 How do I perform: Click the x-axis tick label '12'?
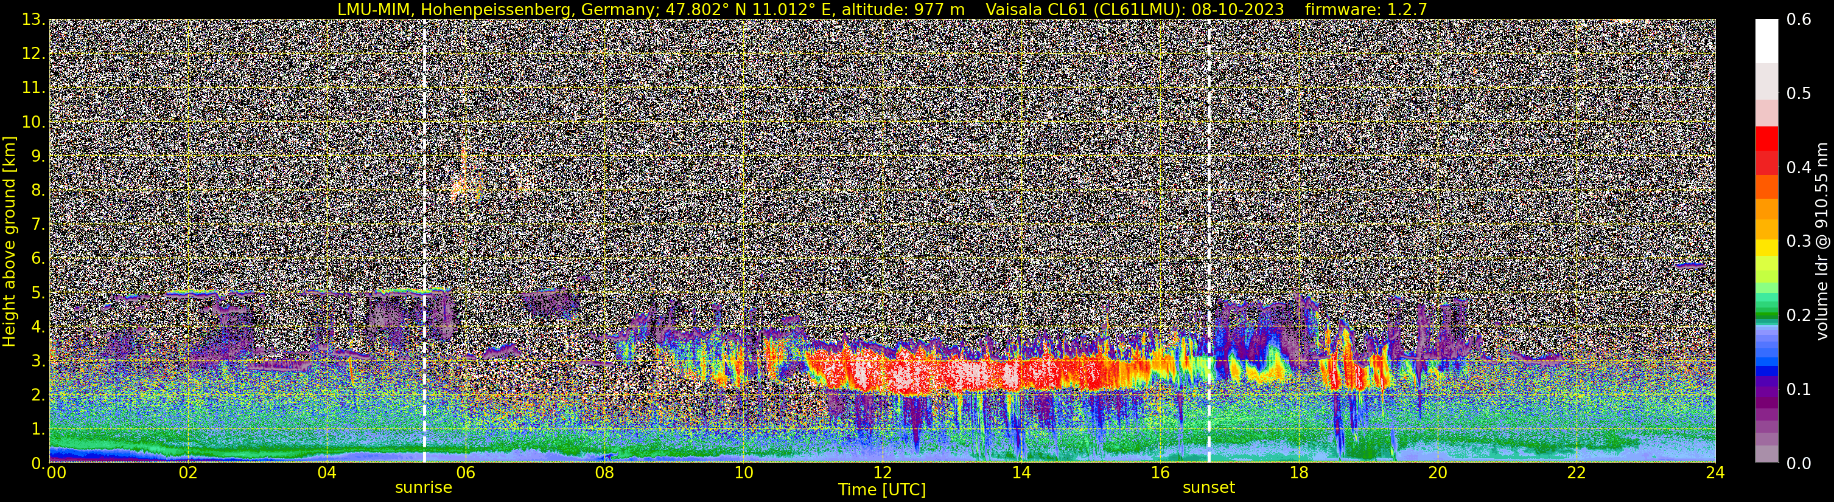(x=882, y=473)
